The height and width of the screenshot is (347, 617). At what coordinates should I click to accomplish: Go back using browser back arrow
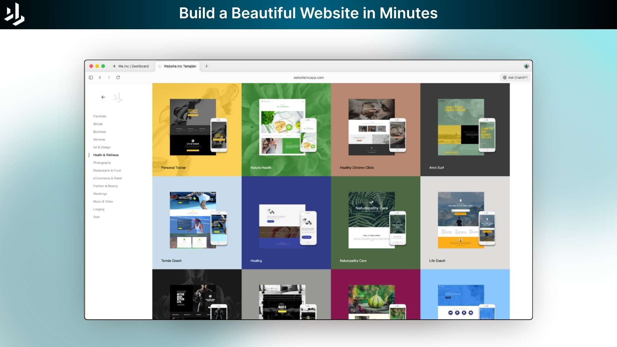[x=100, y=77]
